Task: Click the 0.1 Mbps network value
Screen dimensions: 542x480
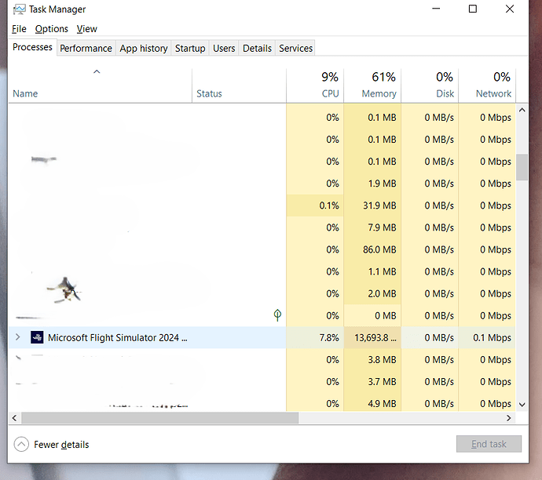Action: coord(492,337)
